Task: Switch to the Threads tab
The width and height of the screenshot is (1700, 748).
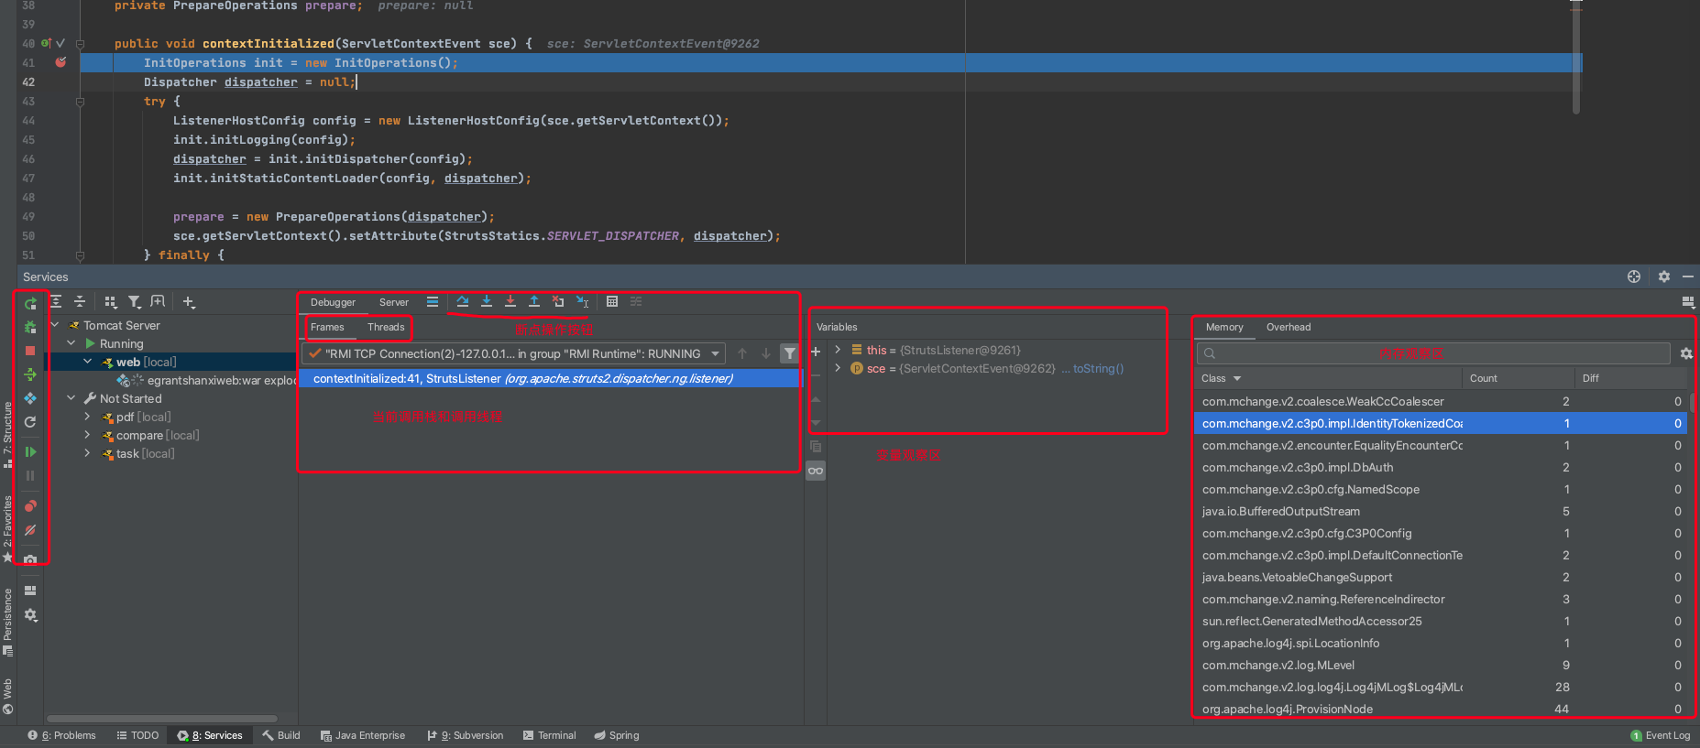Action: pos(385,327)
